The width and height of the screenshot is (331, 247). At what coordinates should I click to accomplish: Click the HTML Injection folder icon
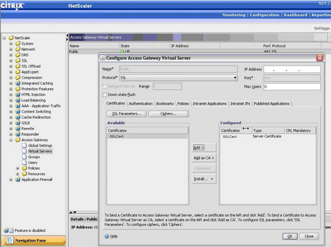click(18, 94)
